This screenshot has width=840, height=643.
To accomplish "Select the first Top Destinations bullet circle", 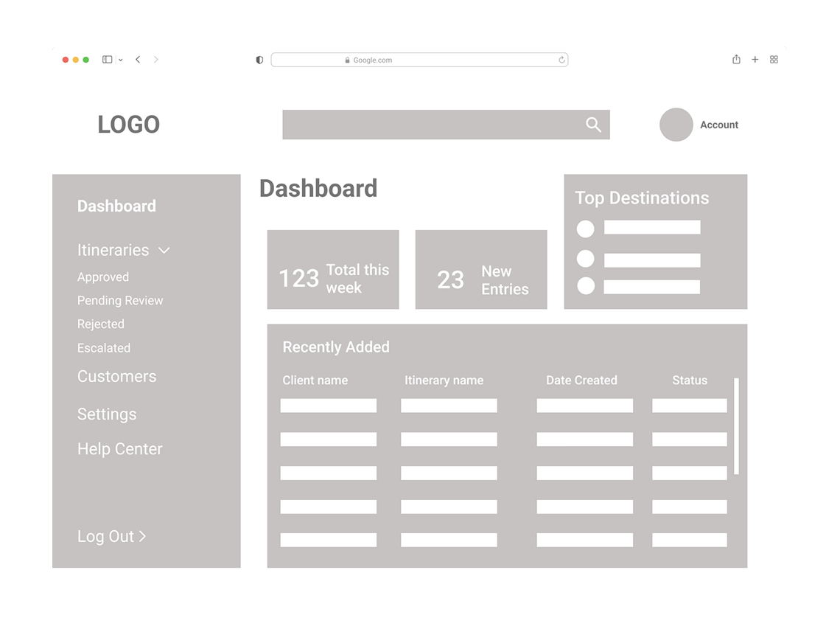I will pyautogui.click(x=584, y=229).
